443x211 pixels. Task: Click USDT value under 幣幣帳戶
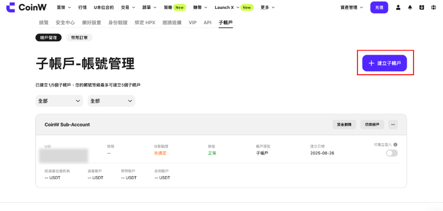pyautogui.click(x=129, y=178)
